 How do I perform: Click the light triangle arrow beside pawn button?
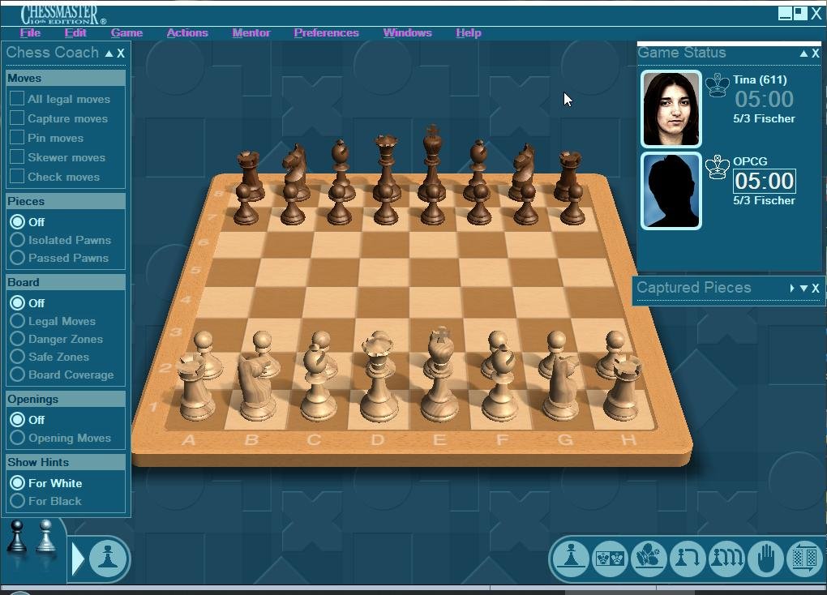click(x=78, y=559)
